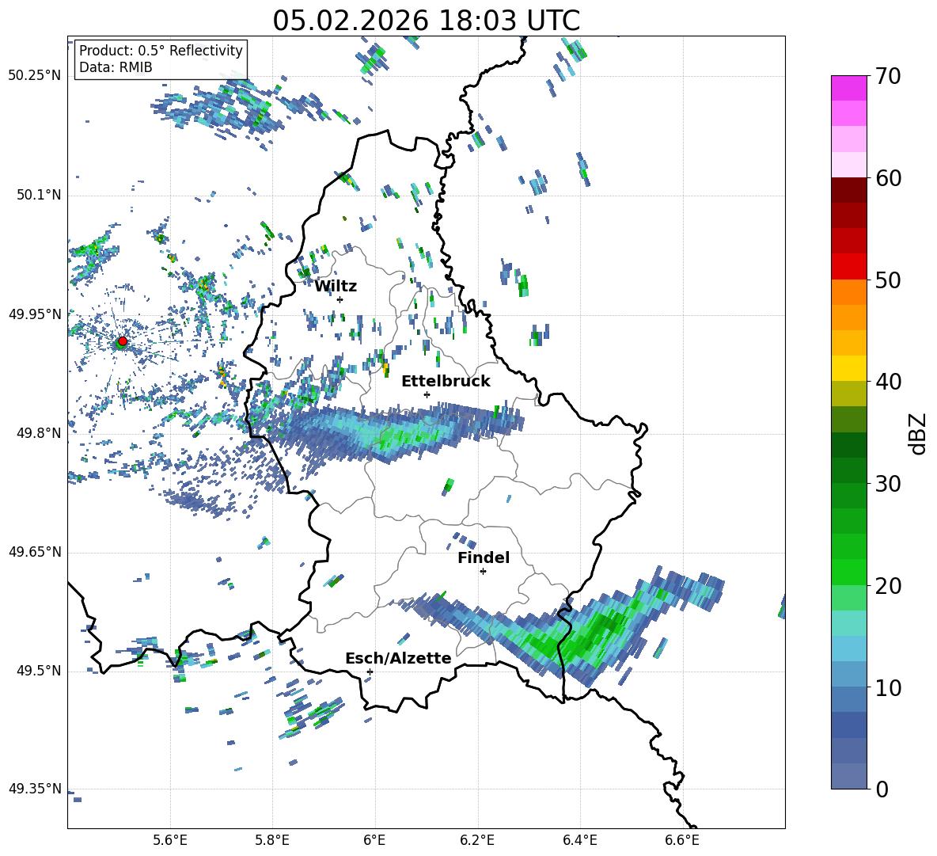Click the magenta top colorbar segment
The width and height of the screenshot is (937, 856).
point(849,88)
